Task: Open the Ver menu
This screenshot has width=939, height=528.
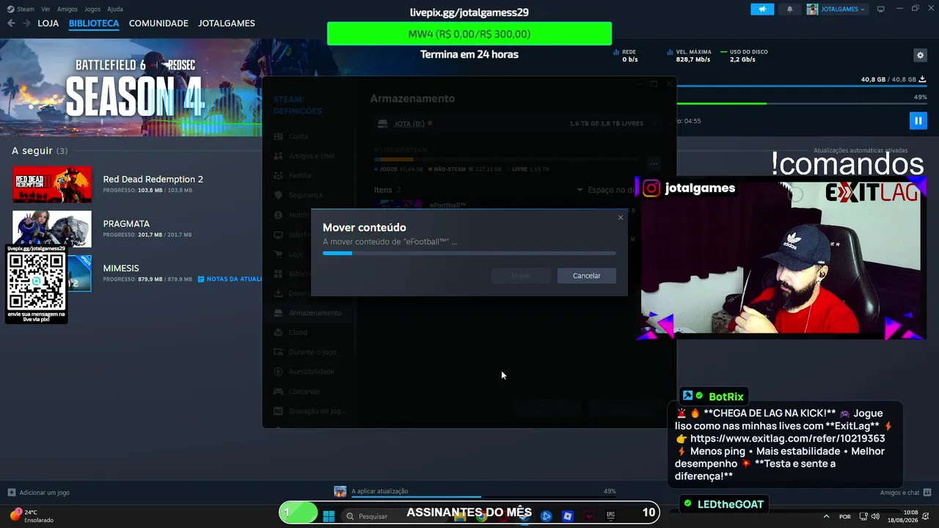Action: tap(45, 9)
